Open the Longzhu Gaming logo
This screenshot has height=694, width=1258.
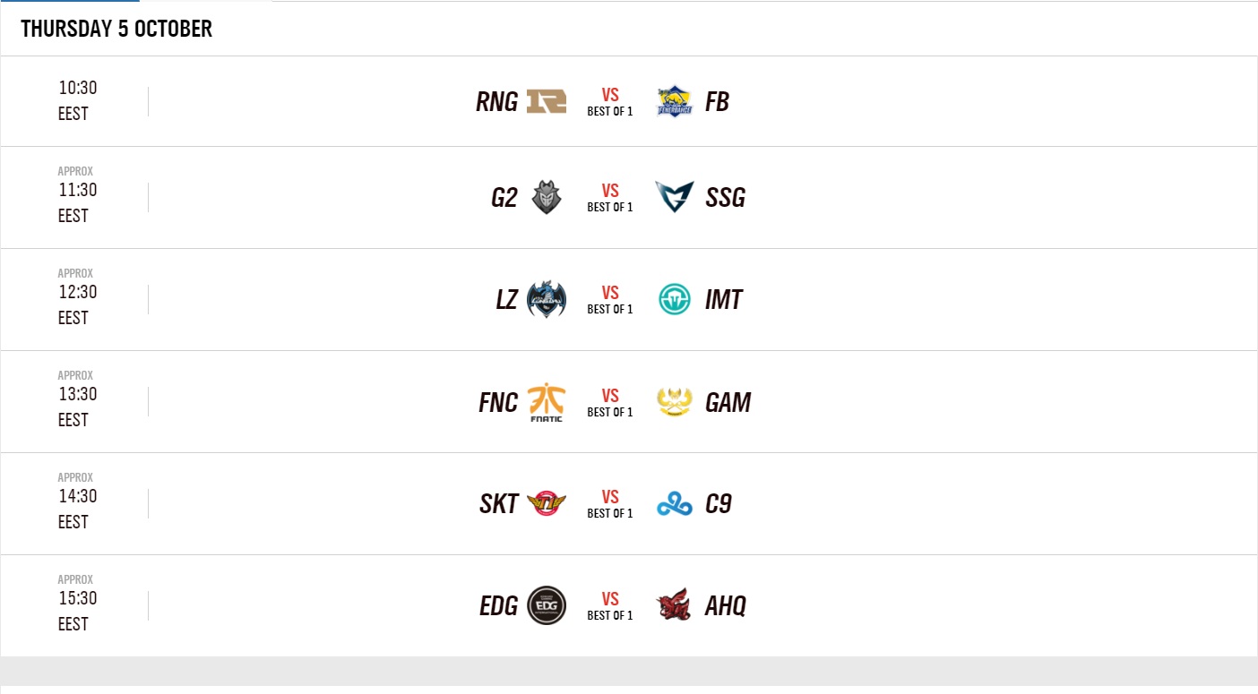[x=546, y=299]
